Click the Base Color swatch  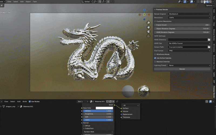point(104,108)
